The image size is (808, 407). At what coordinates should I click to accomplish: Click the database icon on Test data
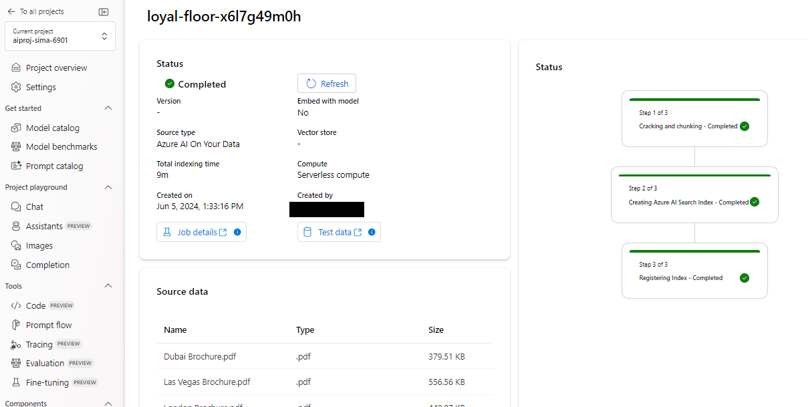coord(307,232)
